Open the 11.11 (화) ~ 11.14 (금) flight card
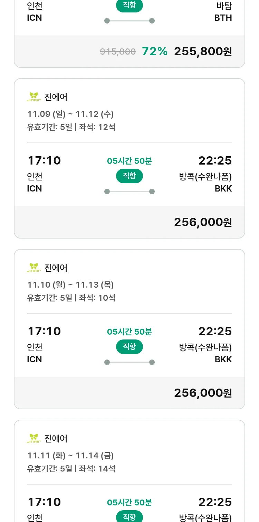Image resolution: width=259 pixels, height=522 pixels. (70, 456)
